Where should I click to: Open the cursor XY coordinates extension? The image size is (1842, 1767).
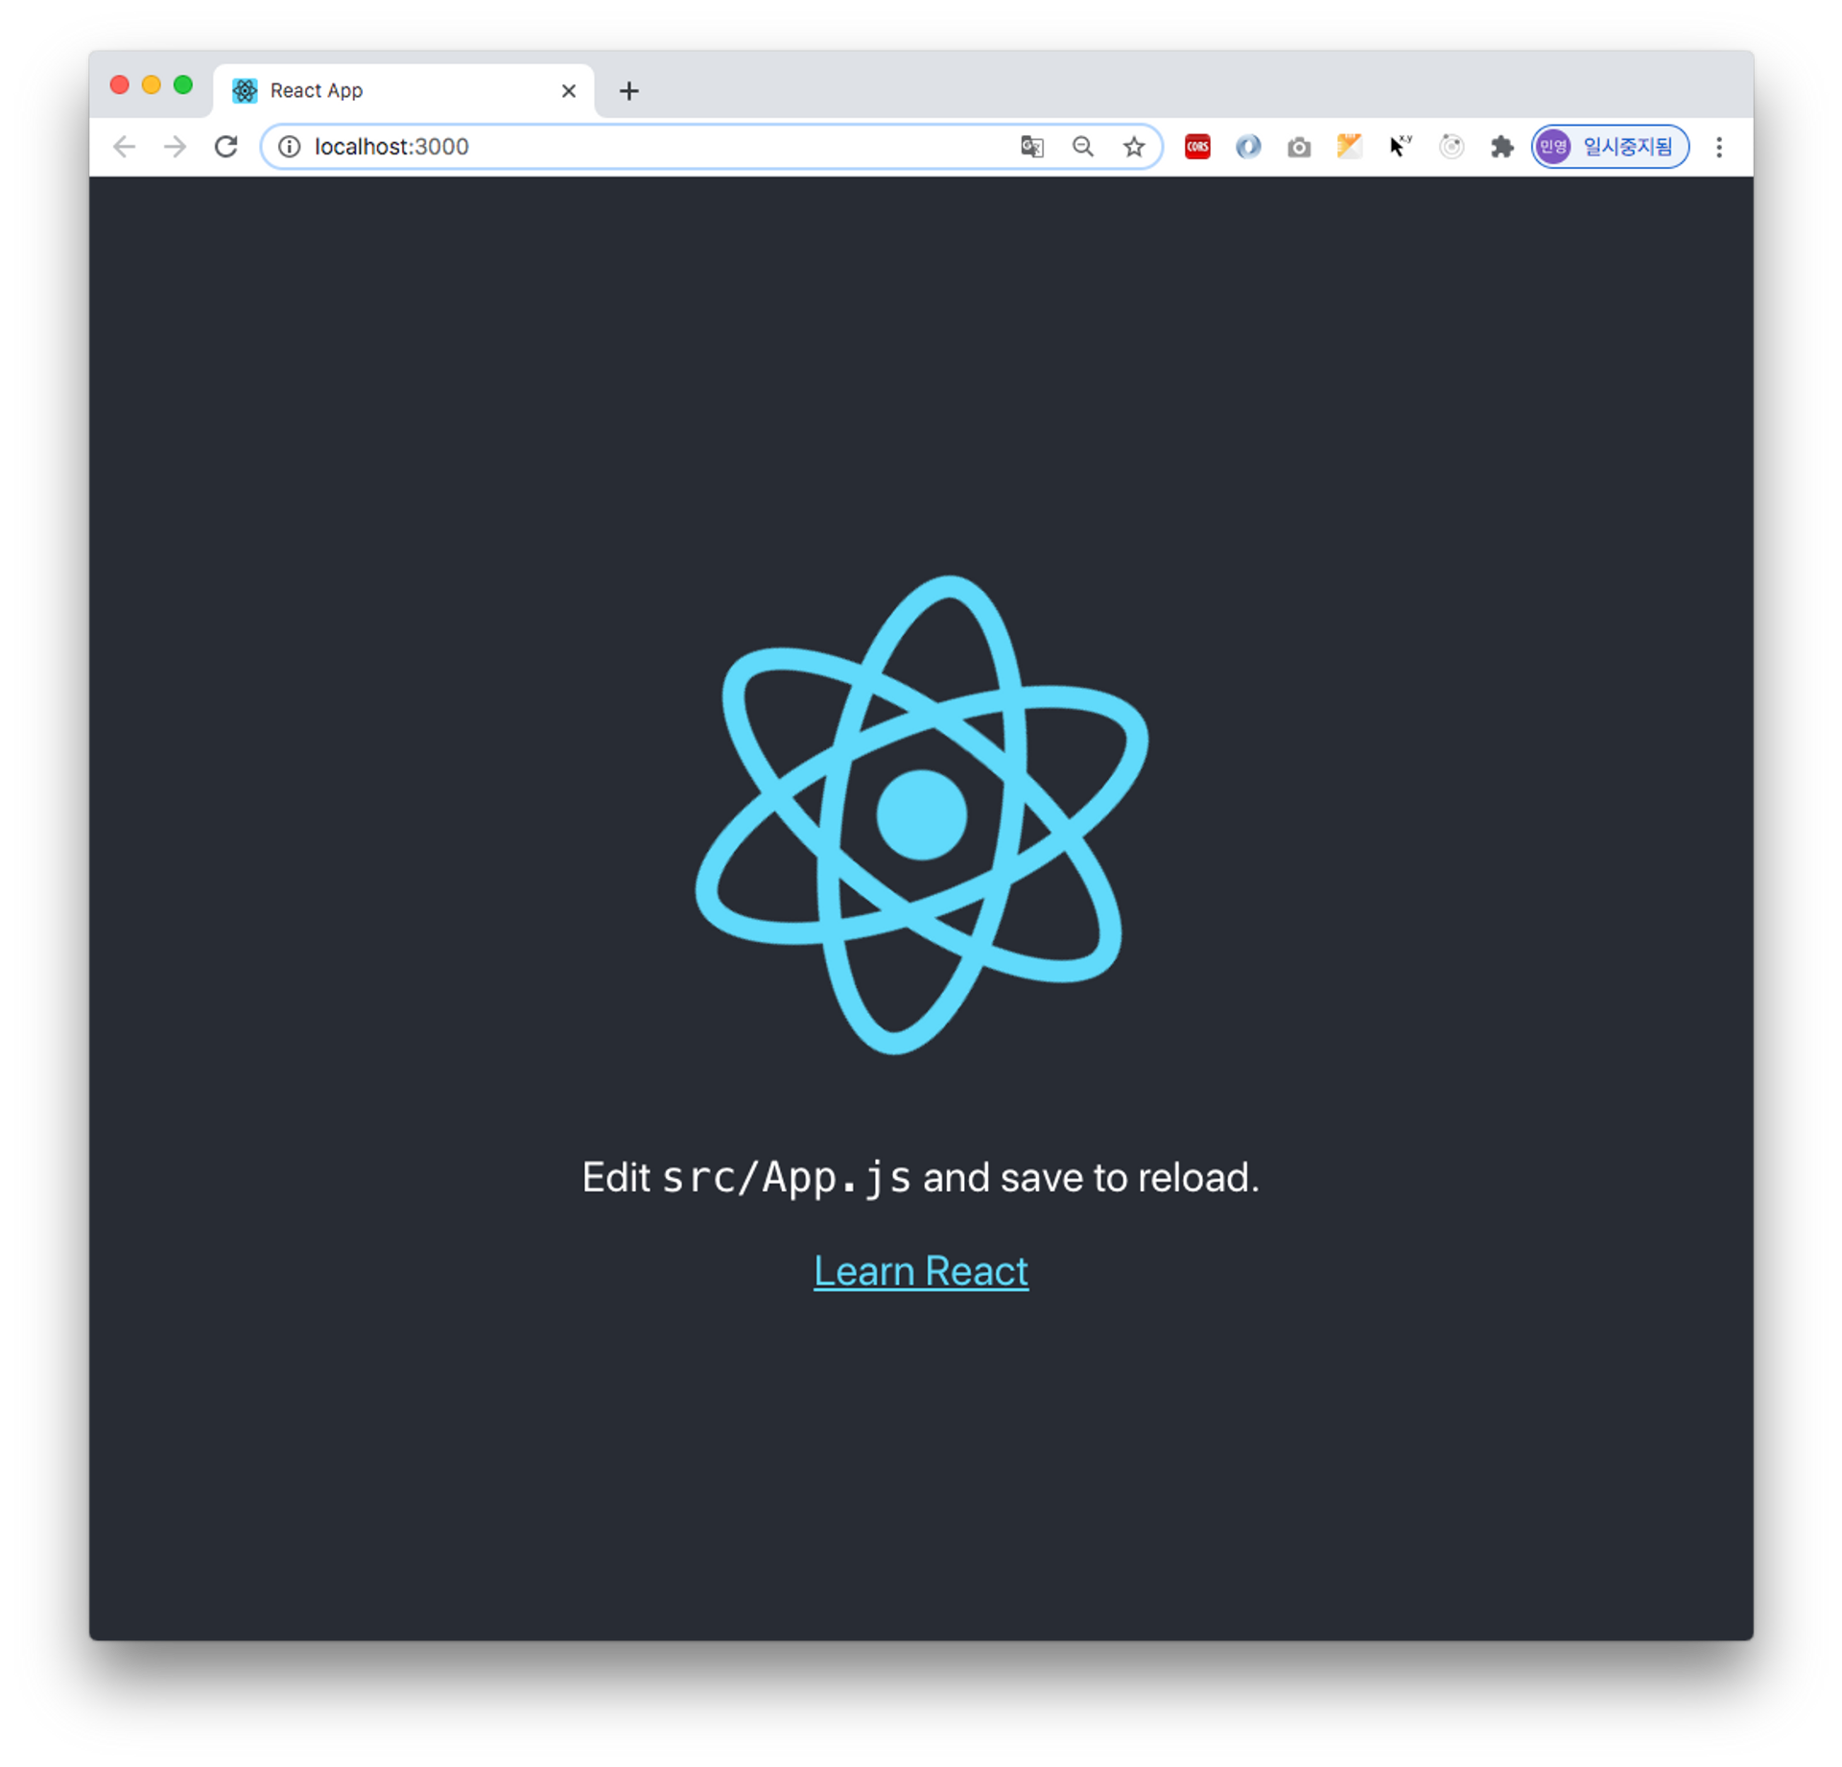tap(1400, 146)
